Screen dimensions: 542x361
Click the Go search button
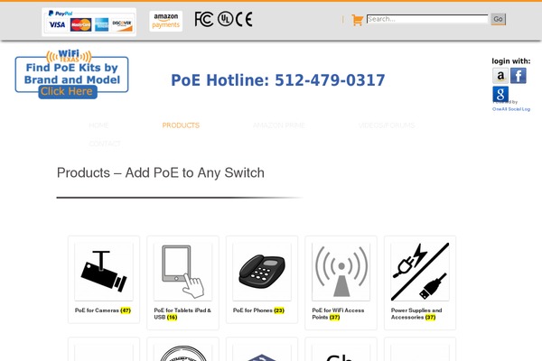point(498,19)
